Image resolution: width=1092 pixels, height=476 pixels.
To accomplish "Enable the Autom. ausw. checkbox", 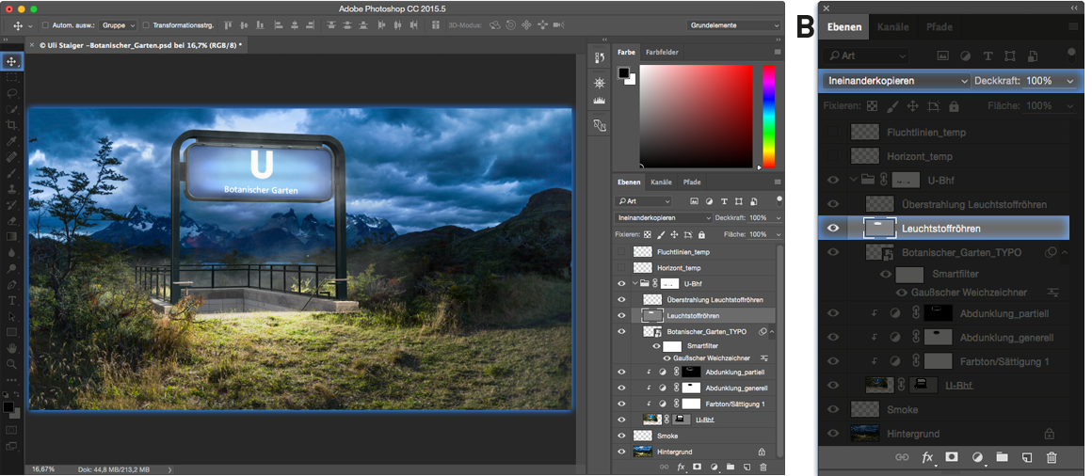I will (45, 25).
